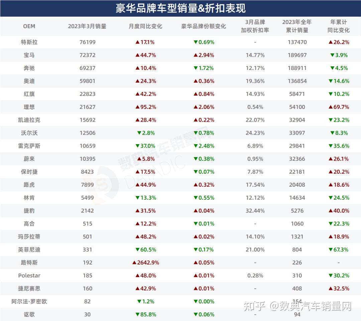The image size is (361, 321).
Task: Select 红旗 yearly change 10.2%
Action: point(339,94)
